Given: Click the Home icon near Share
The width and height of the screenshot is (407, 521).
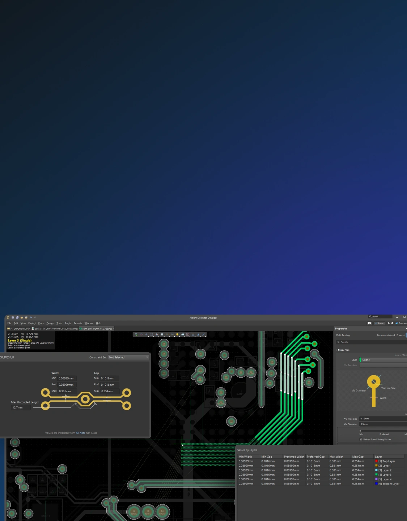Looking at the screenshot, I should coord(389,323).
